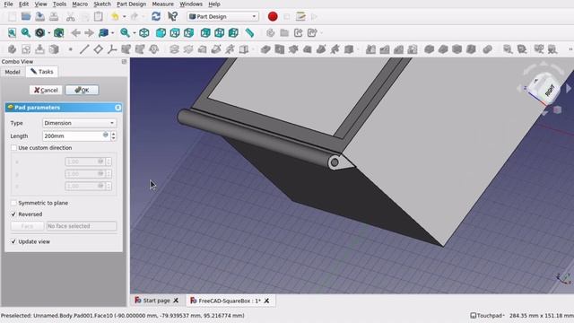Open the Length expression editor icon
The image size is (574, 323).
(106, 135)
